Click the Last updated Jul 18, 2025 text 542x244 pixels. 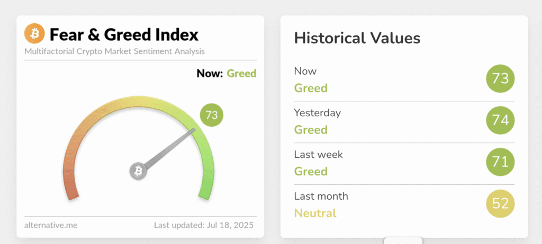[x=204, y=225]
